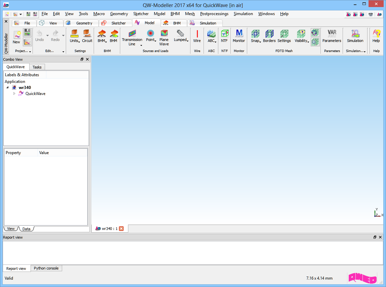The width and height of the screenshot is (386, 287).
Task: Open the Units settings button
Action: (x=75, y=36)
